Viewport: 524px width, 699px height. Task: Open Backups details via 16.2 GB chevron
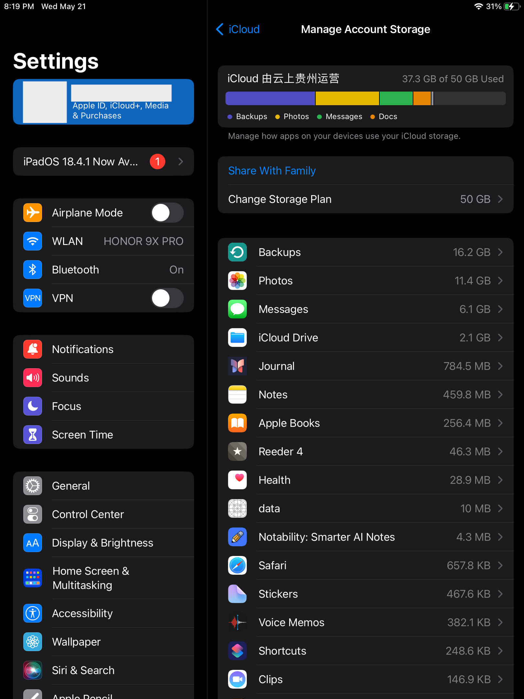(500, 252)
